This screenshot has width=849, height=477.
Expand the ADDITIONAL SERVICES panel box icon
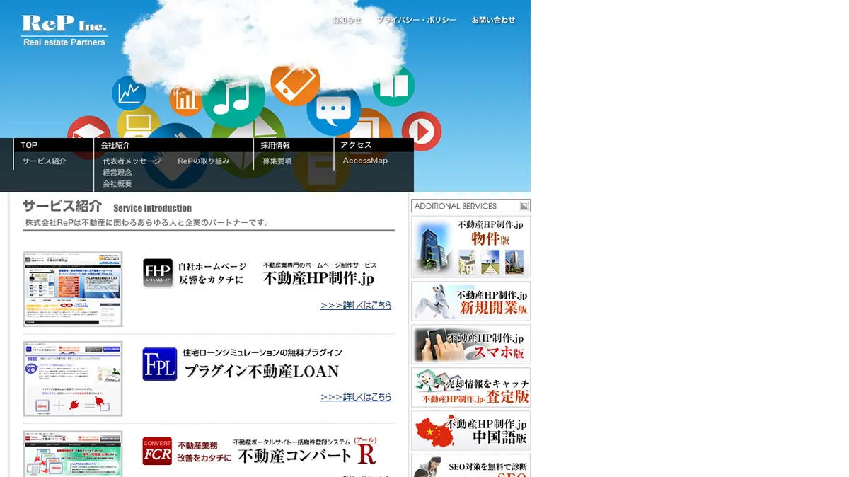click(524, 205)
